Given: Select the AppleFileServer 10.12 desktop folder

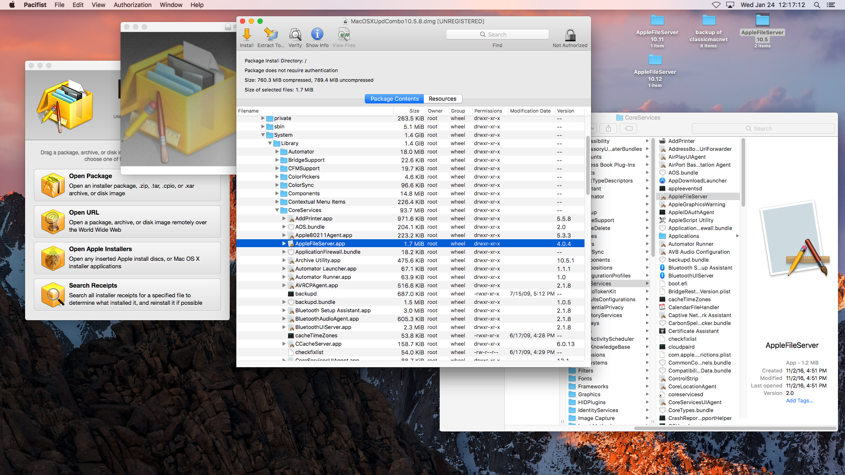Looking at the screenshot, I should 655,60.
